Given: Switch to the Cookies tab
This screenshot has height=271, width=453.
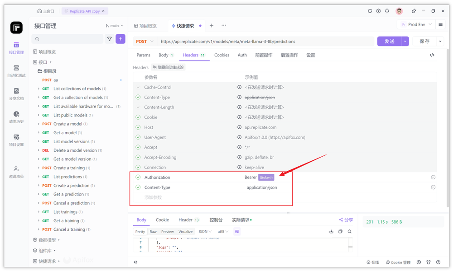Looking at the screenshot, I should click(x=222, y=55).
